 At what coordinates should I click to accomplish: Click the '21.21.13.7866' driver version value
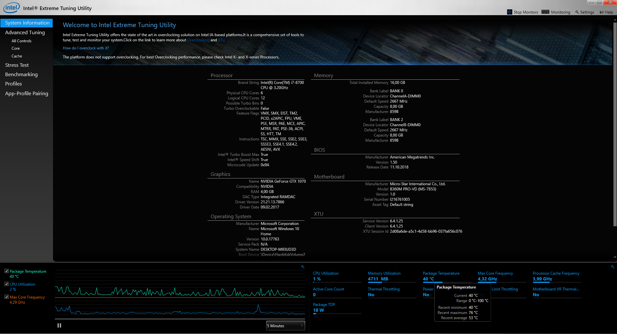[272, 202]
